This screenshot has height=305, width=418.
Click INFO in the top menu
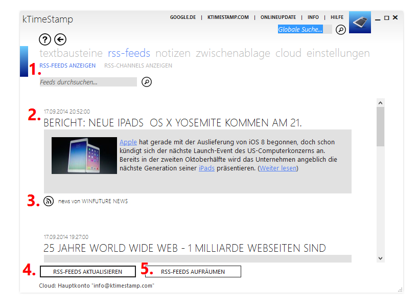coord(313,17)
